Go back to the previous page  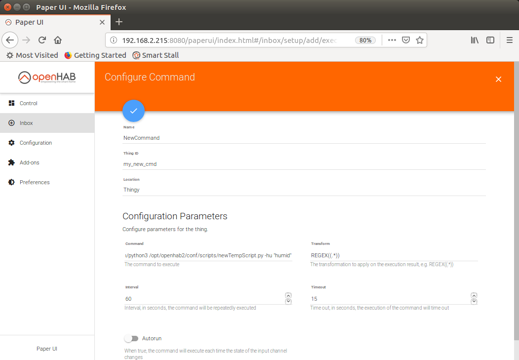tap(10, 40)
